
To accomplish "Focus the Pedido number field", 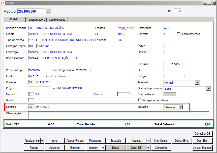I will click(32, 11).
